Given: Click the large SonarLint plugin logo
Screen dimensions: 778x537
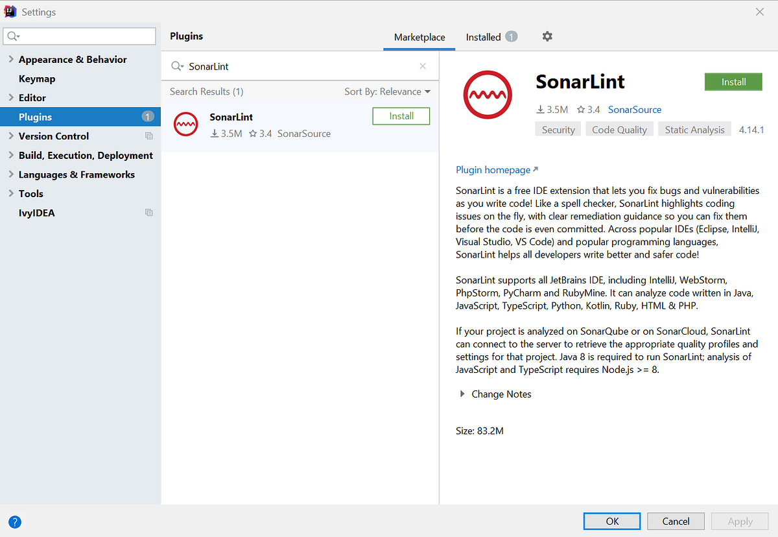Looking at the screenshot, I should [x=488, y=95].
